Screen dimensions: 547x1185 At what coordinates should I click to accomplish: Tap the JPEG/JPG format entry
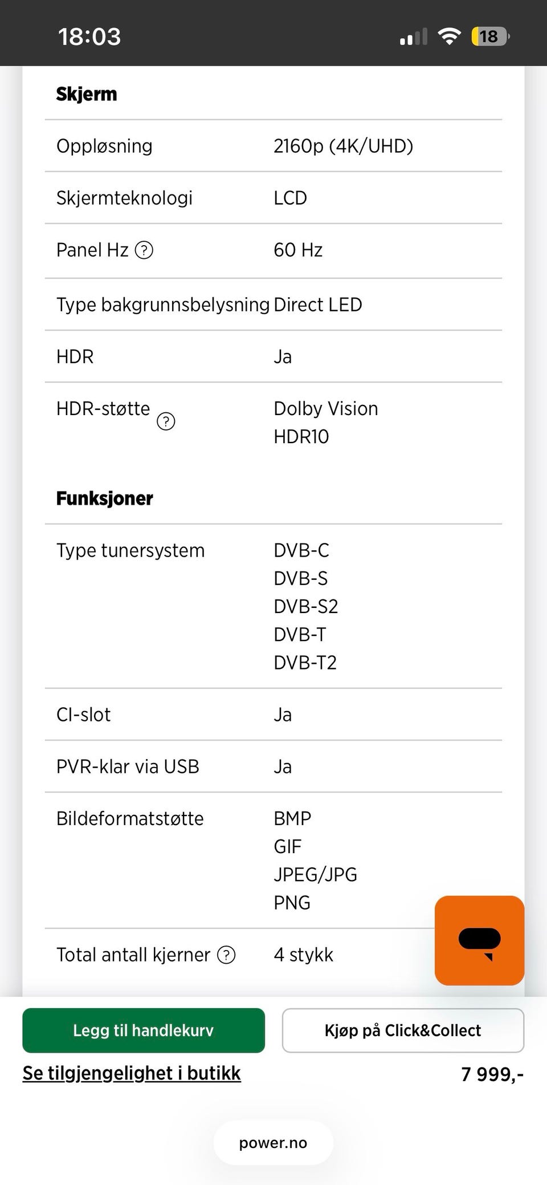pyautogui.click(x=315, y=875)
